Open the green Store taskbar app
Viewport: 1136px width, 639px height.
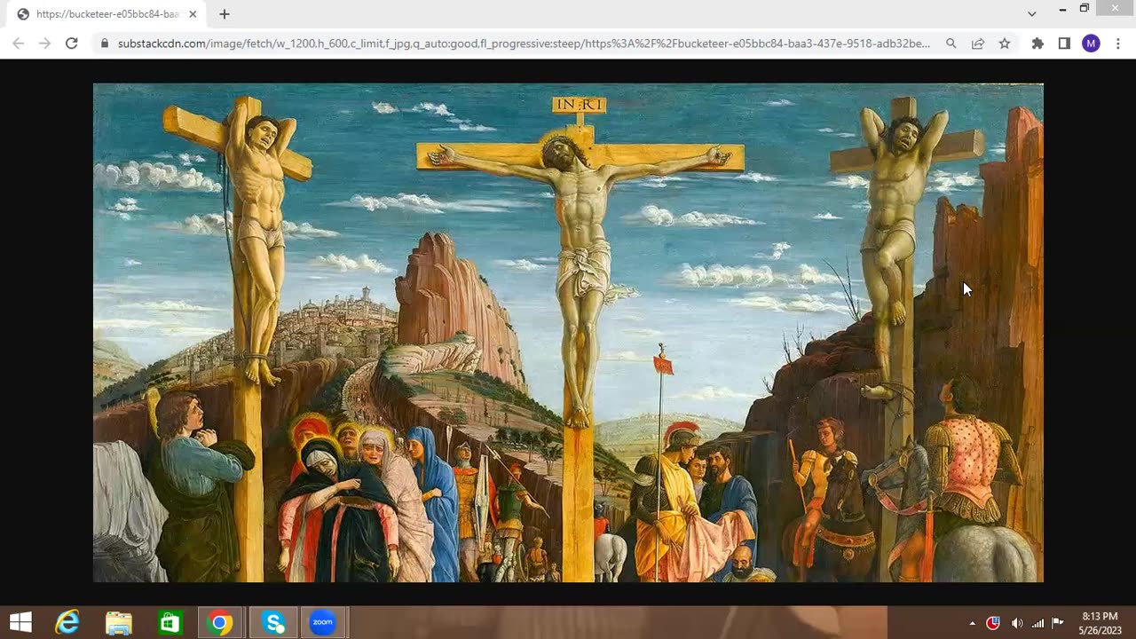(170, 623)
